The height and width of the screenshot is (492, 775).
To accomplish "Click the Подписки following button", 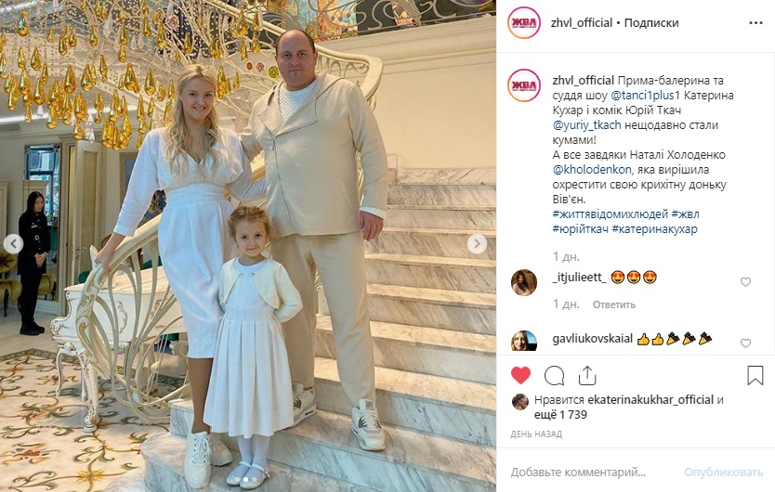I will (x=650, y=22).
